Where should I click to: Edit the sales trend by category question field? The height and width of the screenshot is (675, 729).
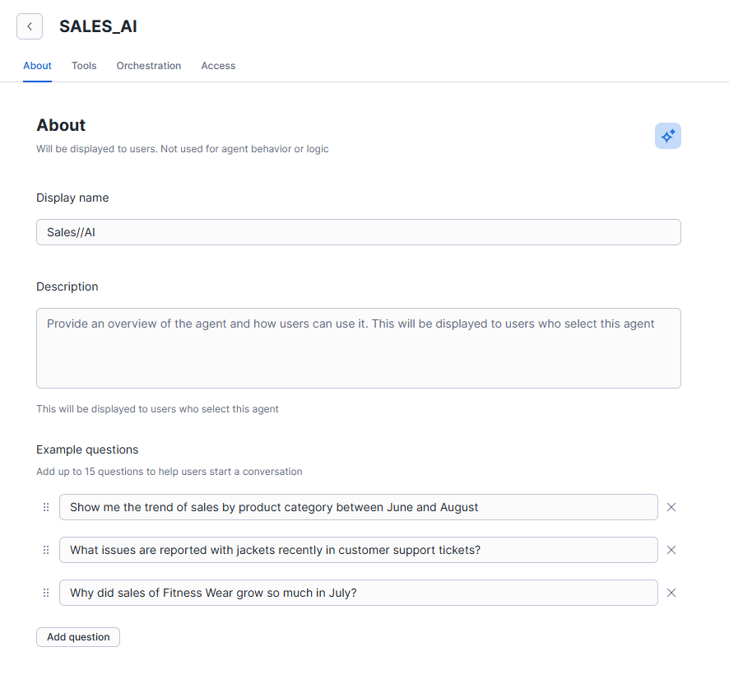pyautogui.click(x=358, y=507)
